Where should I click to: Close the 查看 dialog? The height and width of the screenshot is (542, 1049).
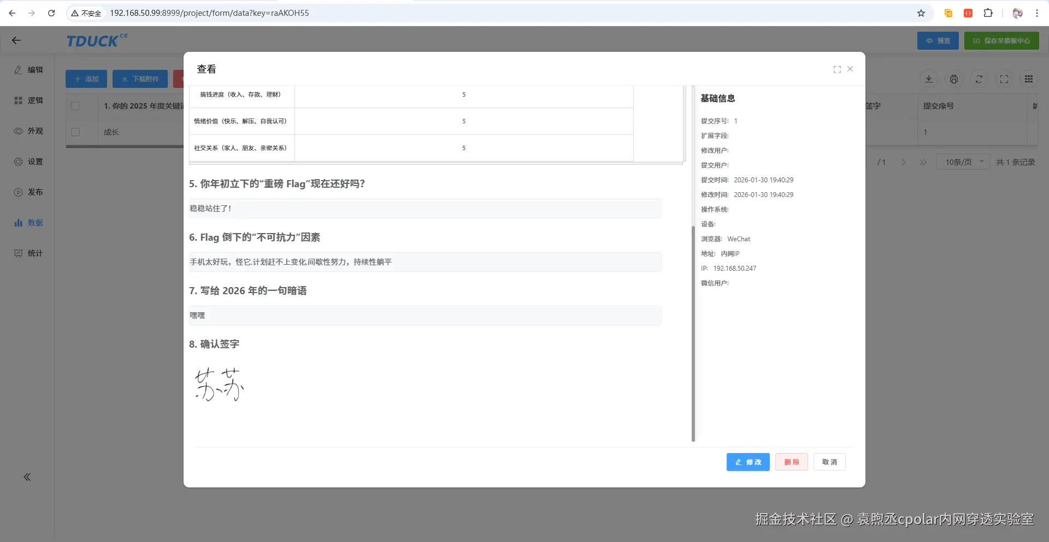[x=850, y=69]
